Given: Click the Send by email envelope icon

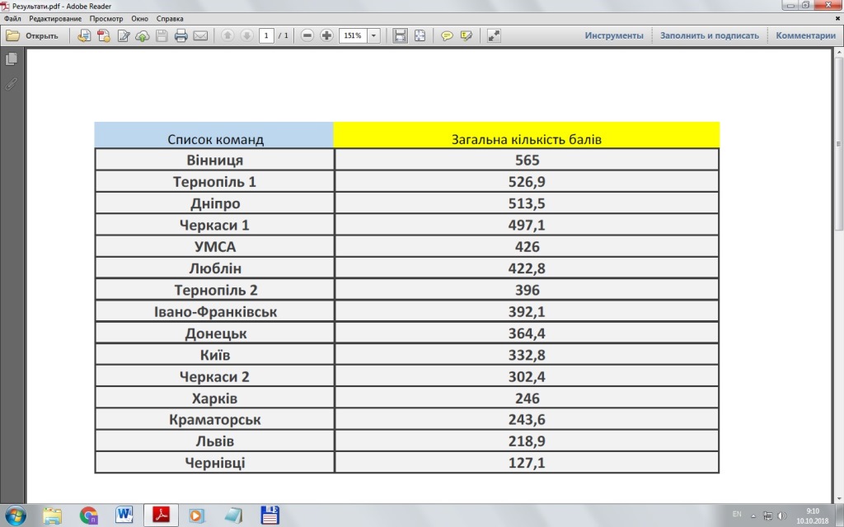Looking at the screenshot, I should (x=199, y=35).
